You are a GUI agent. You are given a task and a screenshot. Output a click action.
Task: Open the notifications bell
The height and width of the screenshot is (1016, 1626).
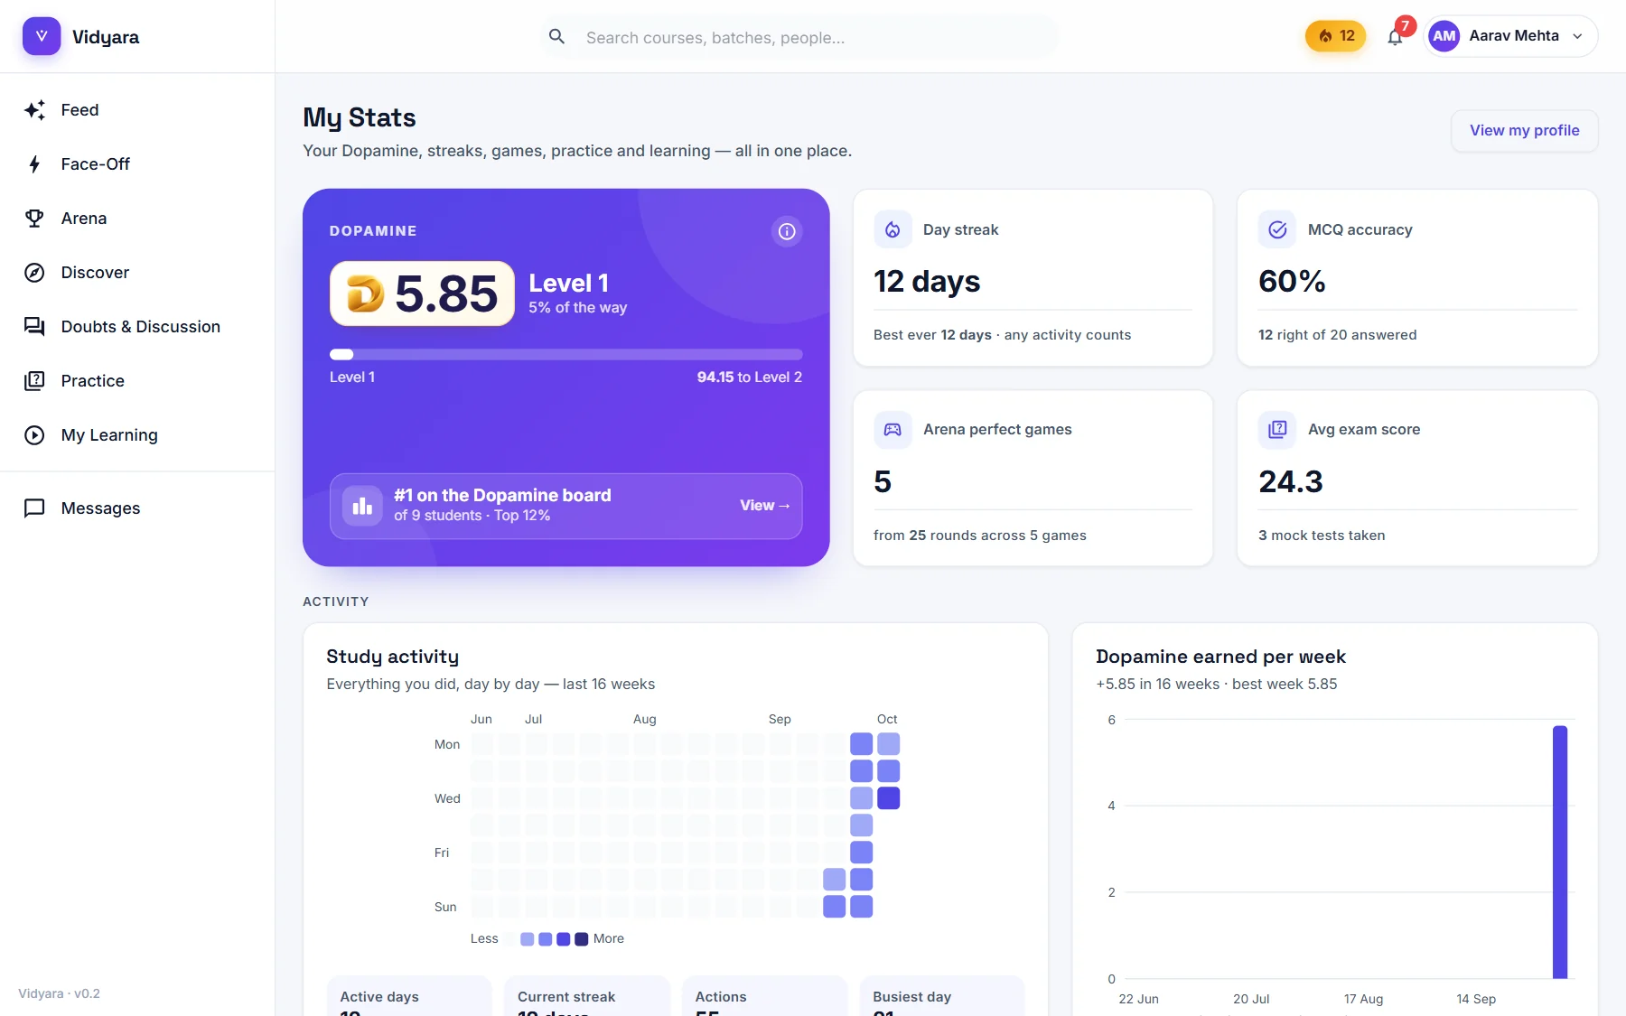1395,37
